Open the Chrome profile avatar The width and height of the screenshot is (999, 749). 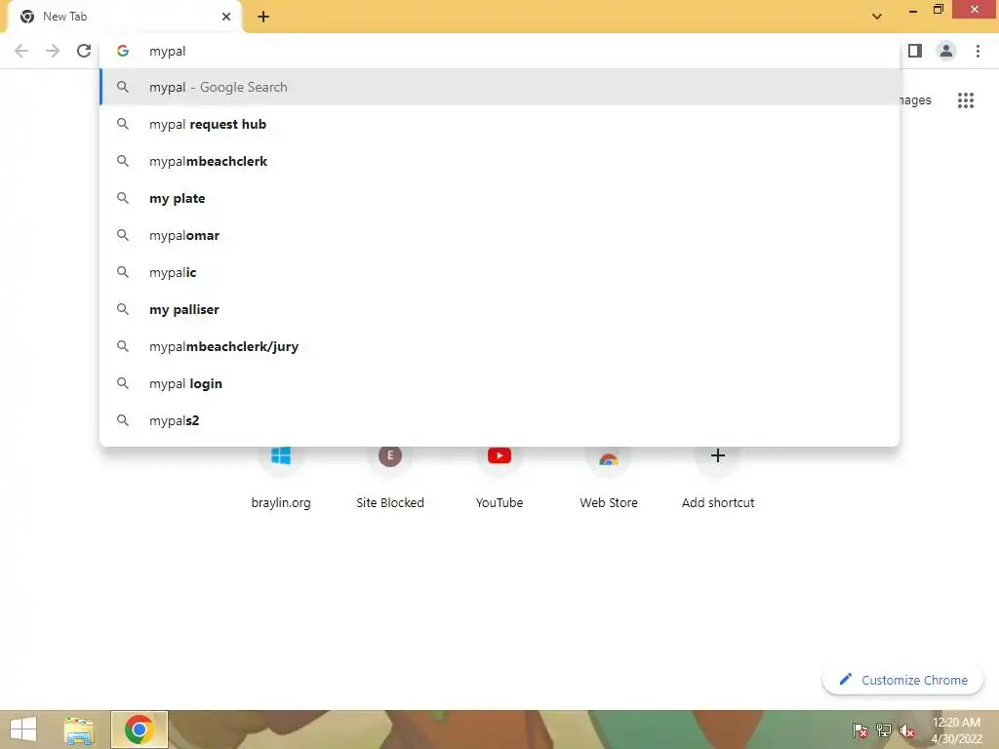pyautogui.click(x=946, y=51)
